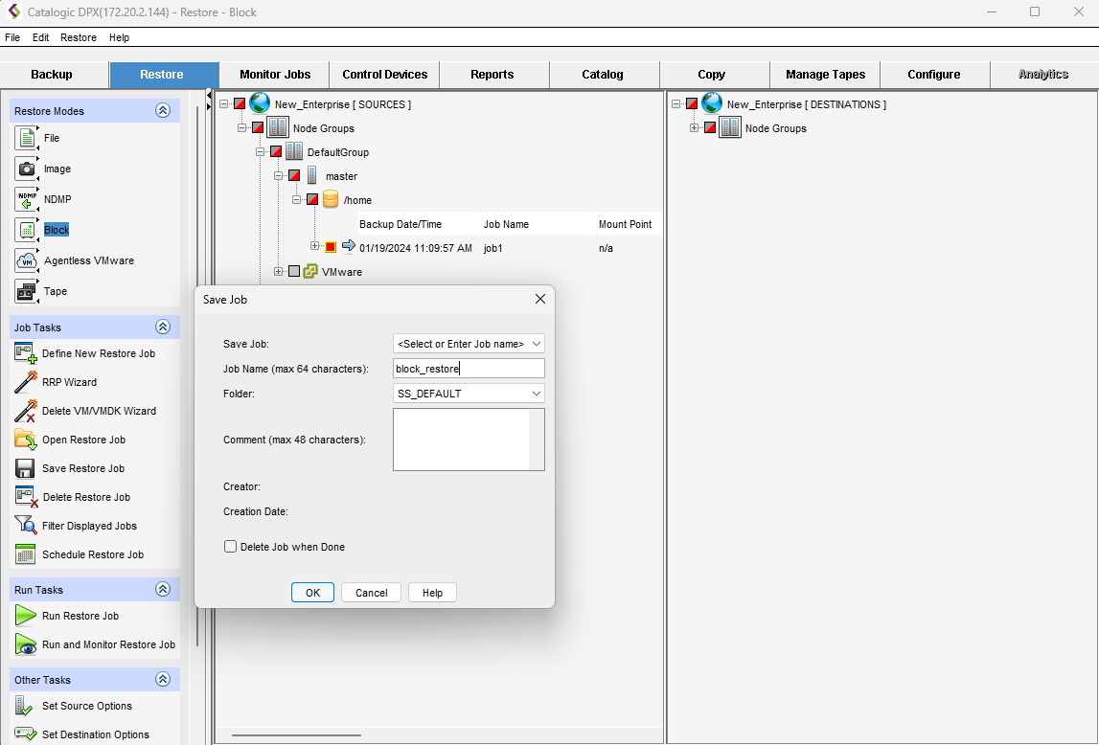This screenshot has width=1099, height=745.
Task: Click the Save Restore Job disk icon
Action: click(x=26, y=468)
